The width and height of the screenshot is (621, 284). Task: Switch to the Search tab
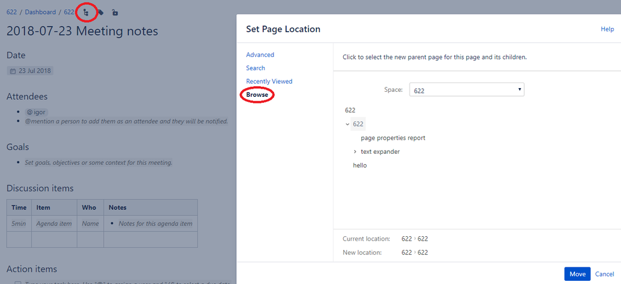255,68
